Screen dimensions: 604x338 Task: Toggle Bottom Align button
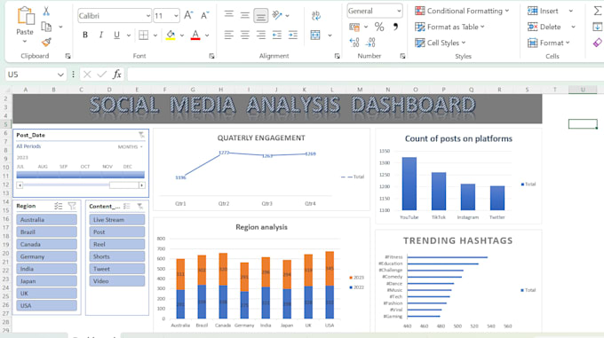tap(261, 16)
